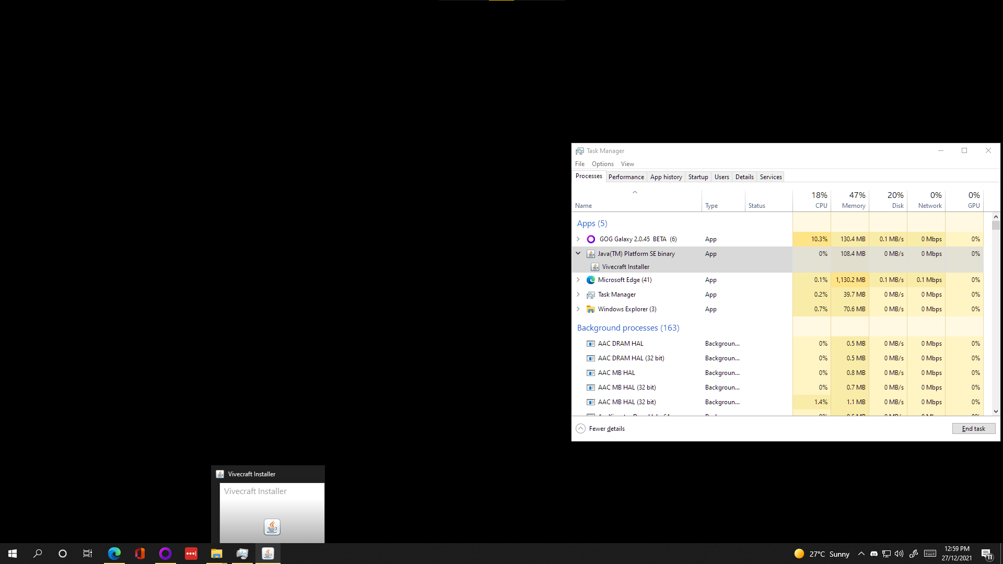Open Discord from the system tray
This screenshot has height=564, width=1003.
click(874, 554)
